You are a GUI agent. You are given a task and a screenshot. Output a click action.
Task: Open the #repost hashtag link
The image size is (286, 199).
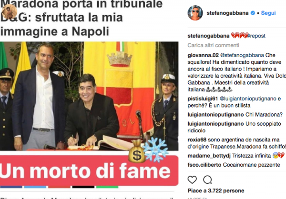[257, 36]
